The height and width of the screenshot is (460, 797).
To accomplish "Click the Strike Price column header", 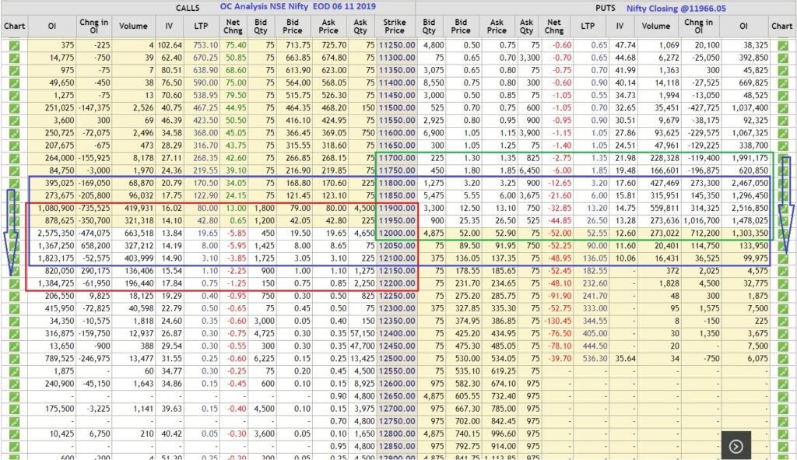I will click(x=395, y=26).
